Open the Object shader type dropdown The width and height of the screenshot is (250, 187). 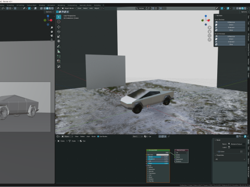click(67, 137)
